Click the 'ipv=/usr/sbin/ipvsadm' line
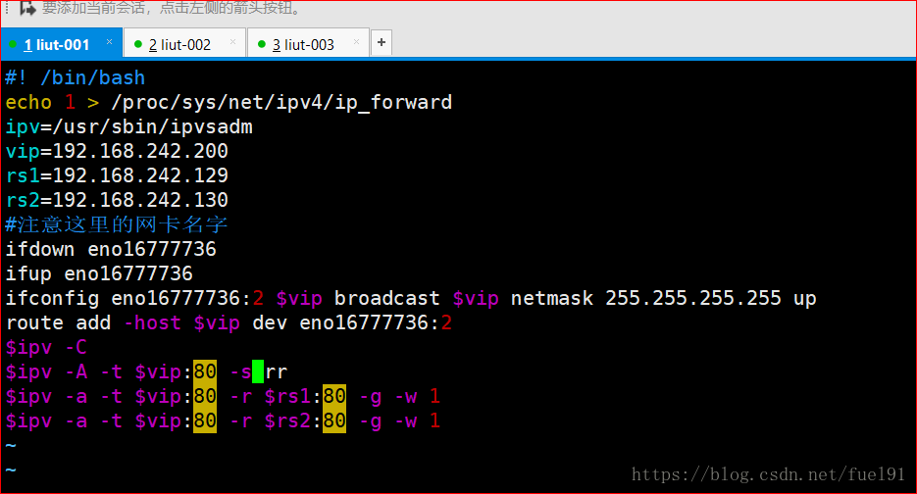Image resolution: width=917 pixels, height=494 pixels. (x=128, y=126)
